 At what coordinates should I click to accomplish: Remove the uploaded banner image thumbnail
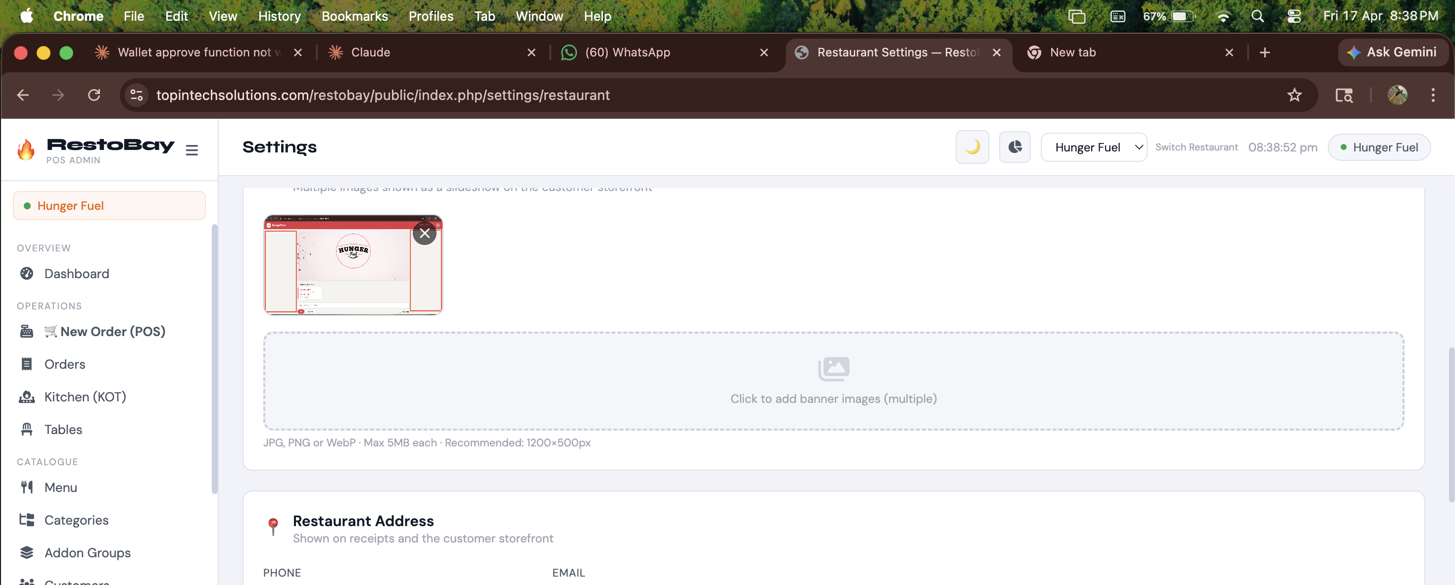424,233
